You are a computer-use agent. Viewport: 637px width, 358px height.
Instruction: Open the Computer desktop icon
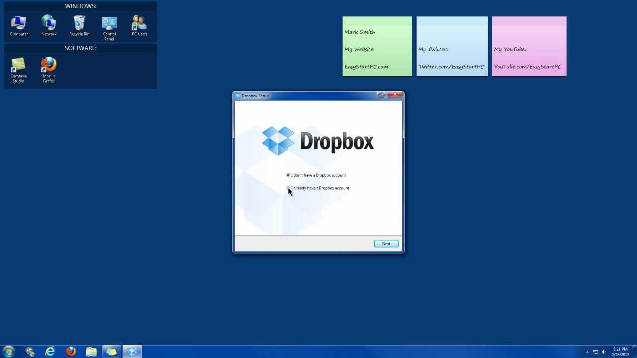(x=19, y=26)
